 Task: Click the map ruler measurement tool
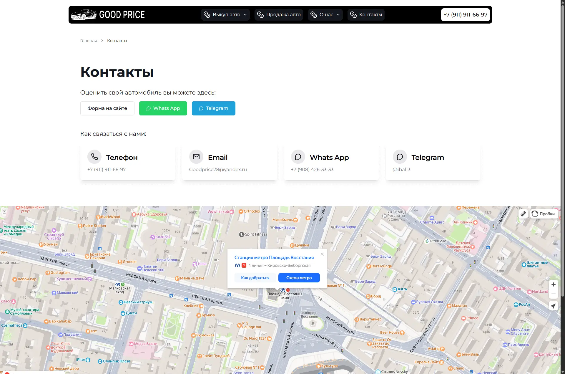523,214
